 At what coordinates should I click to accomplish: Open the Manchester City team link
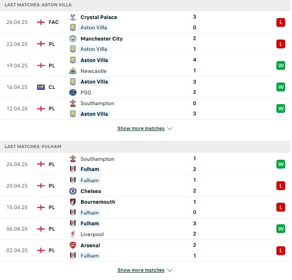point(102,39)
